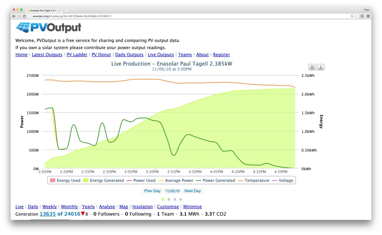The height and width of the screenshot is (235, 382).
Task: Close the Enasolar Paul Tagell tab
Action: (59, 10)
